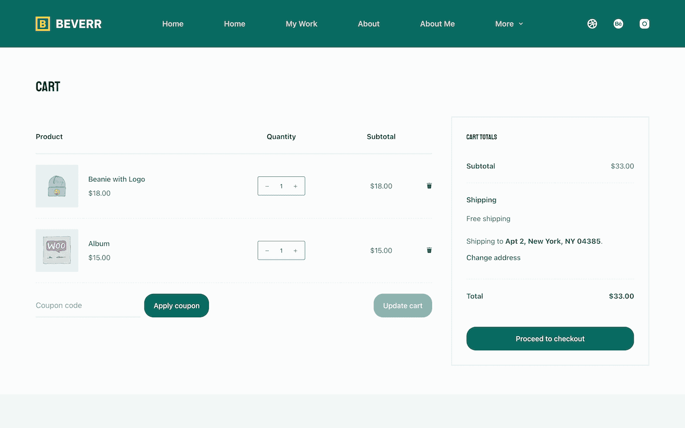Viewport: 685px width, 428px height.
Task: Navigate to About in navigation bar
Action: pos(368,24)
